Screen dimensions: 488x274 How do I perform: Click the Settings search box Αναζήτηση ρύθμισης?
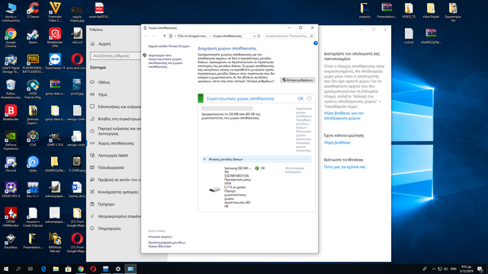115,56
